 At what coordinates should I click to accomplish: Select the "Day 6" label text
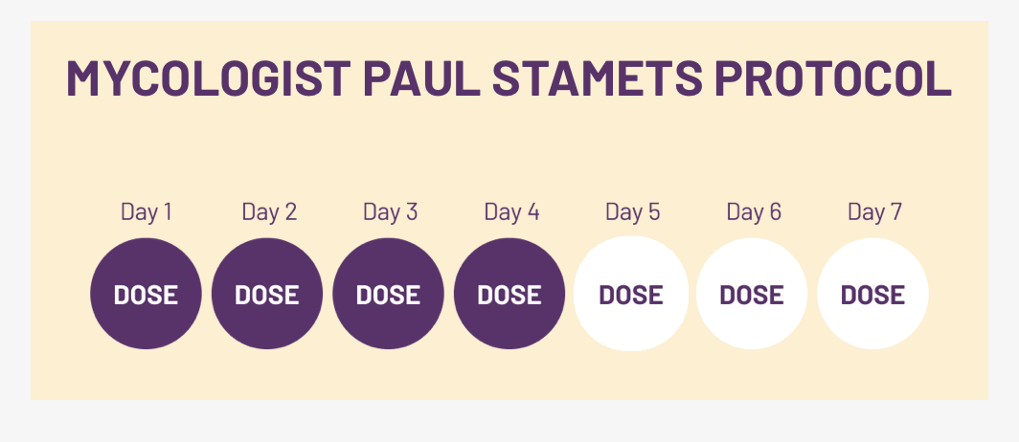coord(754,211)
